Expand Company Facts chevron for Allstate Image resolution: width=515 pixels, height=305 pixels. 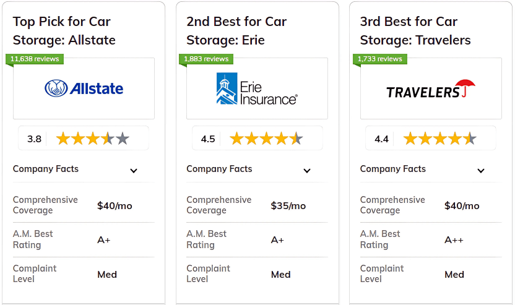click(x=133, y=171)
